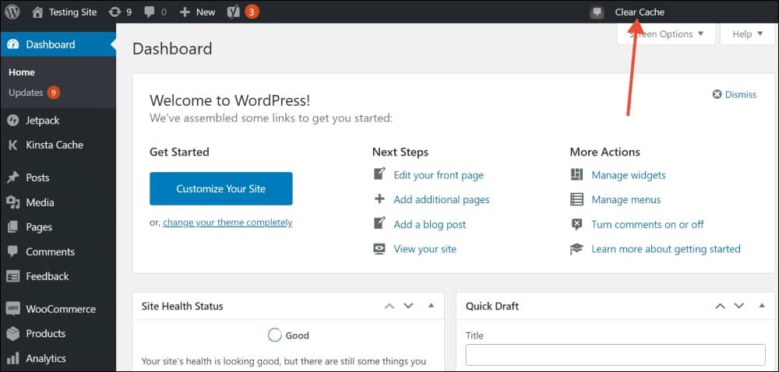Move Quick Draft panel up

720,306
